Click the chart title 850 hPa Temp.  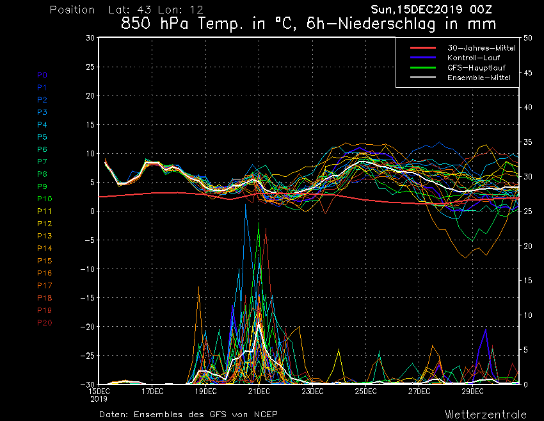coord(308,24)
